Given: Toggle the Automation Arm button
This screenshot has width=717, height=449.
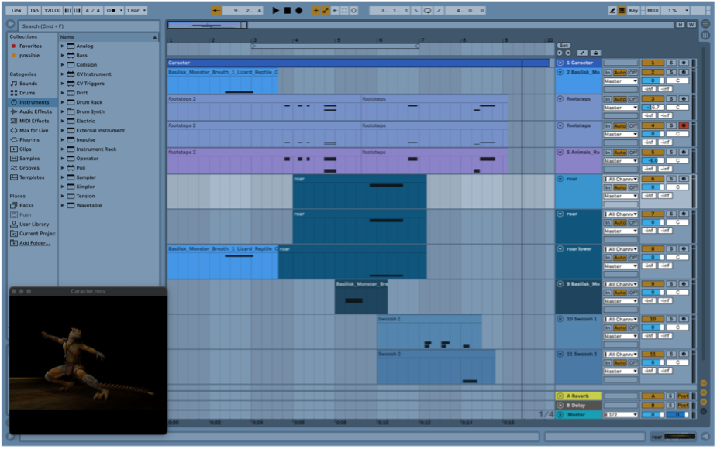Looking at the screenshot, I should click(325, 10).
